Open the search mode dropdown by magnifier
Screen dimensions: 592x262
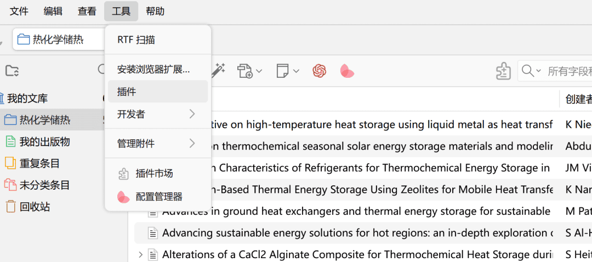click(x=531, y=71)
